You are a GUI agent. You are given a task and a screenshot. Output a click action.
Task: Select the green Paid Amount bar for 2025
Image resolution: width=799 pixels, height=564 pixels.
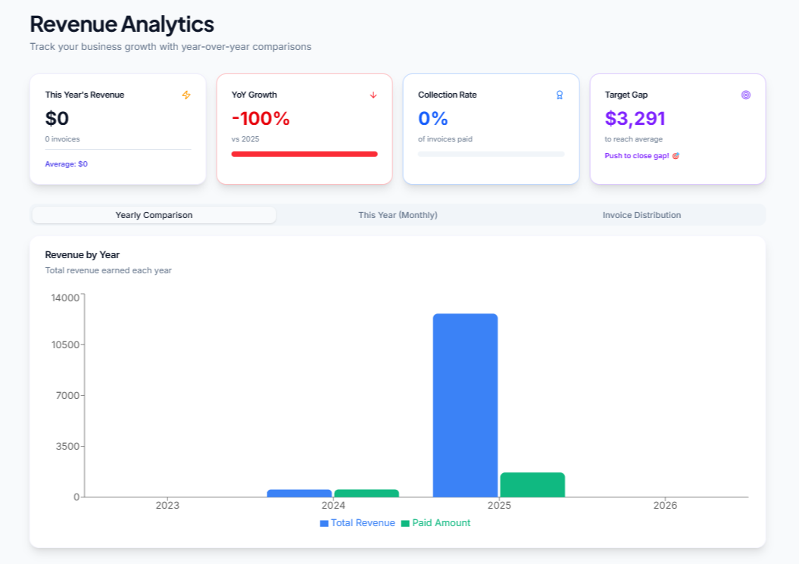point(532,485)
